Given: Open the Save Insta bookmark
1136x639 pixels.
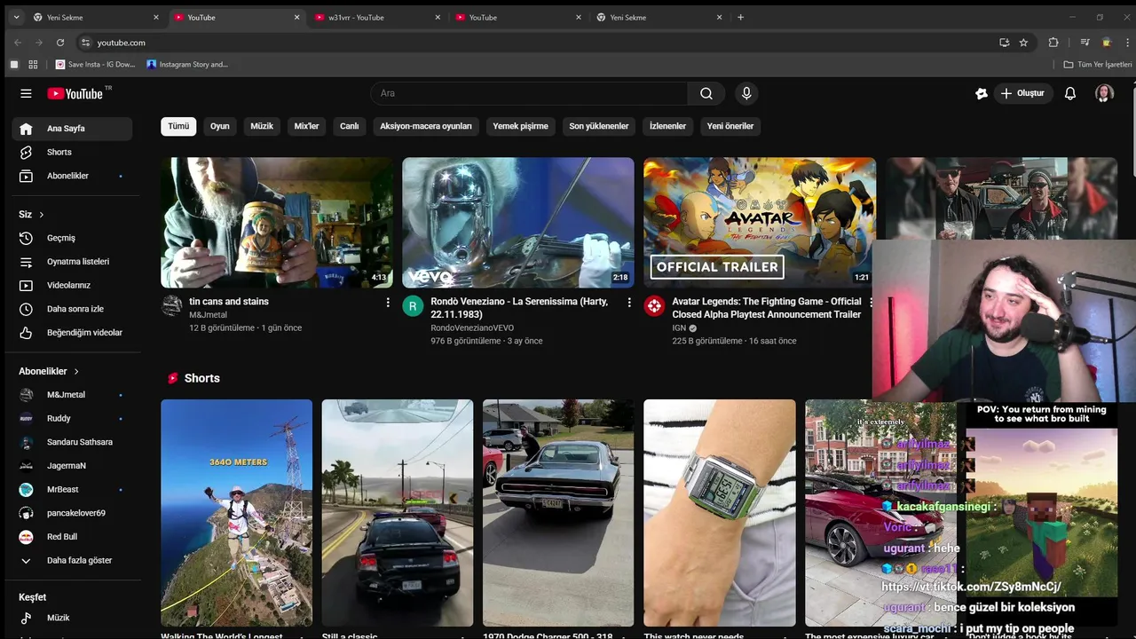Looking at the screenshot, I should pyautogui.click(x=96, y=65).
